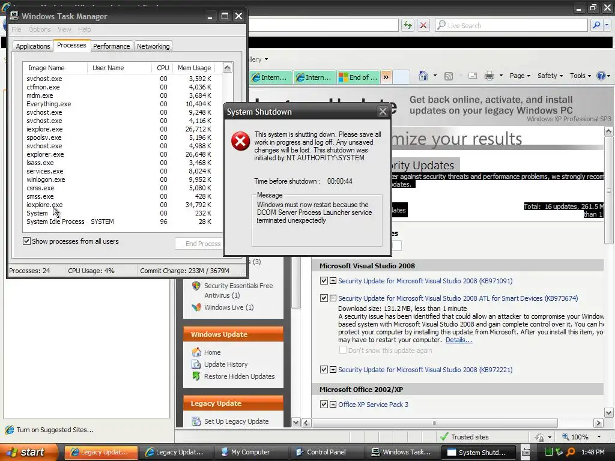Click the Trusted sites green checkmark
615x461 pixels.
(444, 436)
